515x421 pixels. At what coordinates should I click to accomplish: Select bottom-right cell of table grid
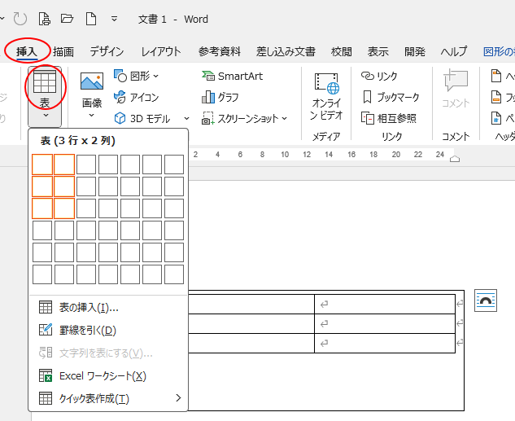click(174, 274)
